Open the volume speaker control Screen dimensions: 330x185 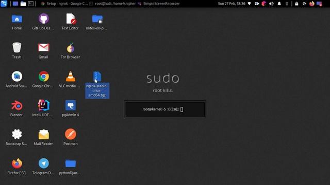(272, 4)
